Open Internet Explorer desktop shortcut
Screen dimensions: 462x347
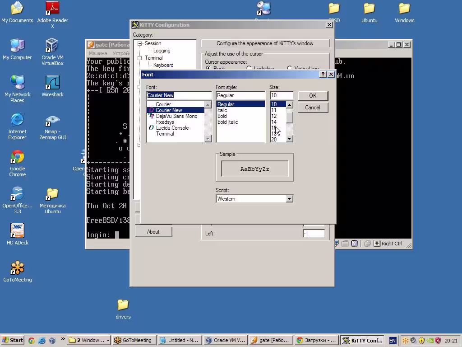click(x=17, y=126)
